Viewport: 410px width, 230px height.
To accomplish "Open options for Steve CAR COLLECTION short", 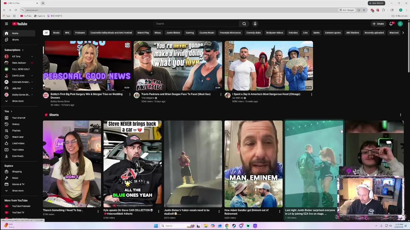I will pyautogui.click(x=159, y=211).
